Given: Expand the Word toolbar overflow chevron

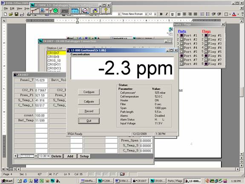Looking at the screenshot, I should (242, 14).
